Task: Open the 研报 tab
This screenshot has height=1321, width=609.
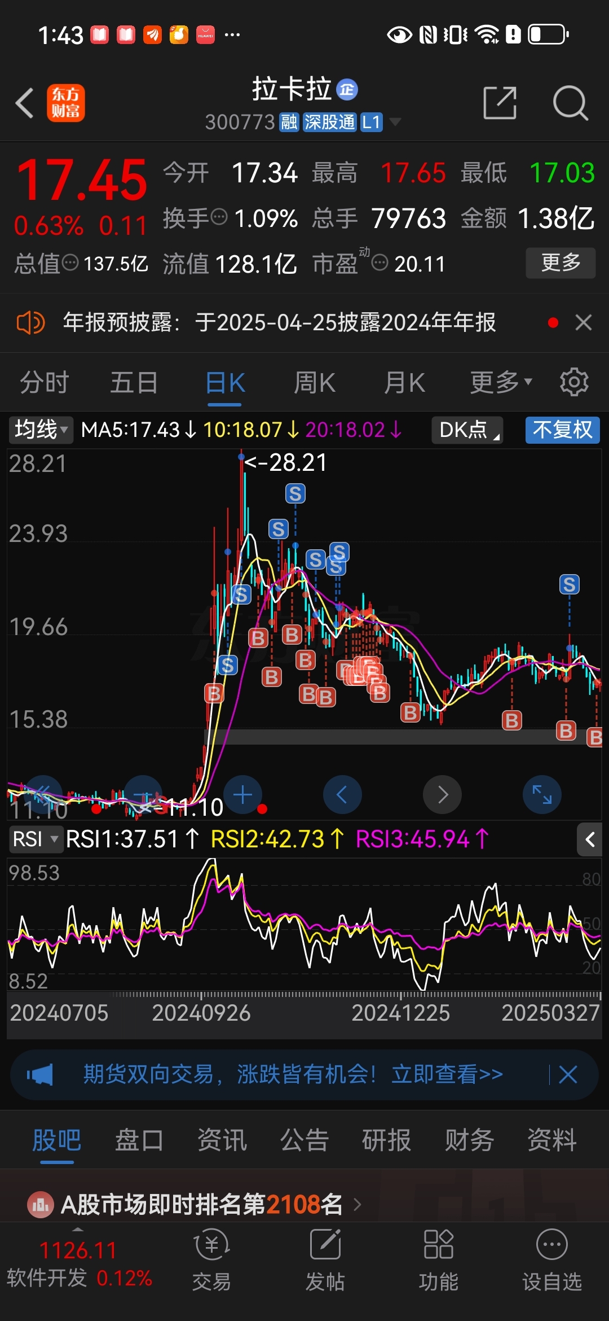Action: [387, 1140]
